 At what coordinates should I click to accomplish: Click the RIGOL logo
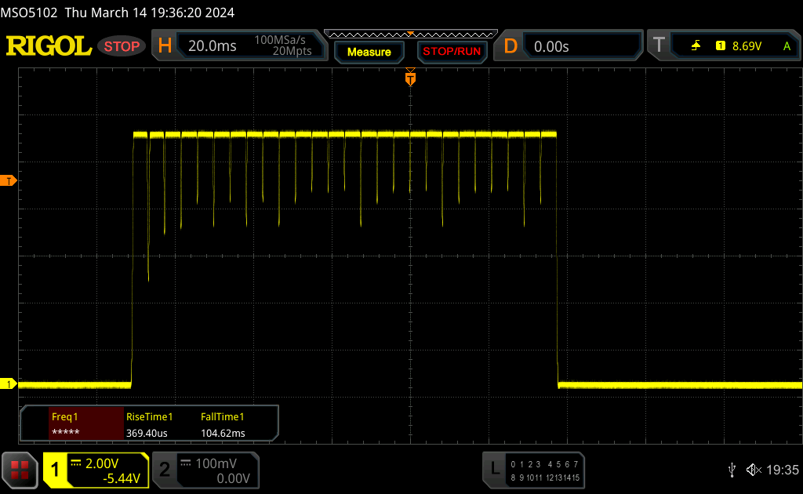tap(49, 46)
